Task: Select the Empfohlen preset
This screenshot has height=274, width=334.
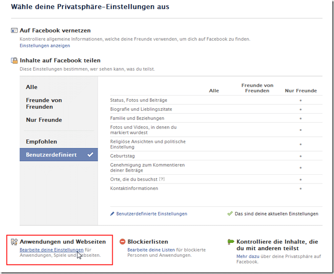Action: tap(41, 141)
